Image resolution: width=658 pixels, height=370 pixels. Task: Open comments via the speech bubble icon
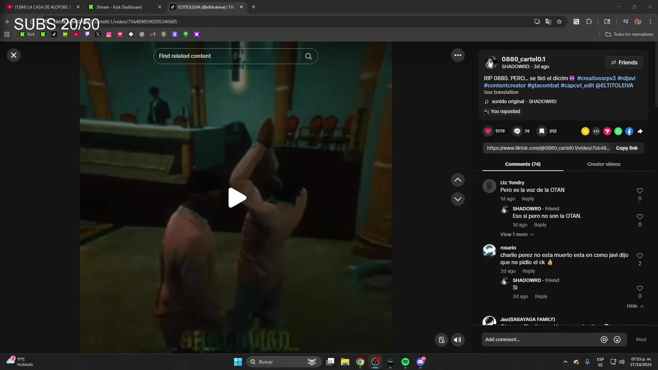coord(517,131)
